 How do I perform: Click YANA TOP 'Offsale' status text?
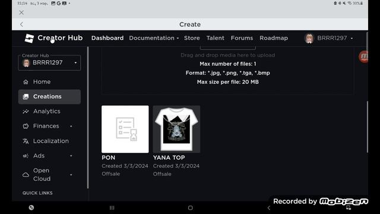(162, 174)
